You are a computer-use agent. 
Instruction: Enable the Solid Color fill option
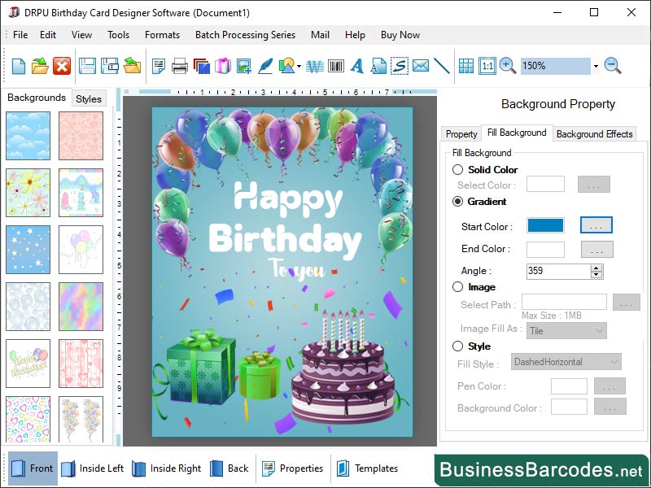(x=457, y=169)
